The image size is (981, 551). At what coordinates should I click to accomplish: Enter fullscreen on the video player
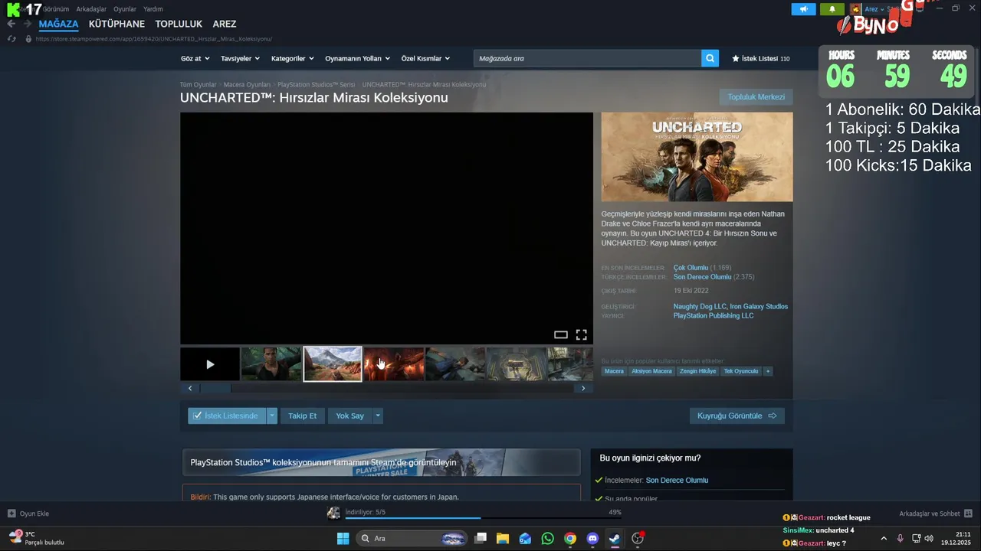pyautogui.click(x=582, y=334)
